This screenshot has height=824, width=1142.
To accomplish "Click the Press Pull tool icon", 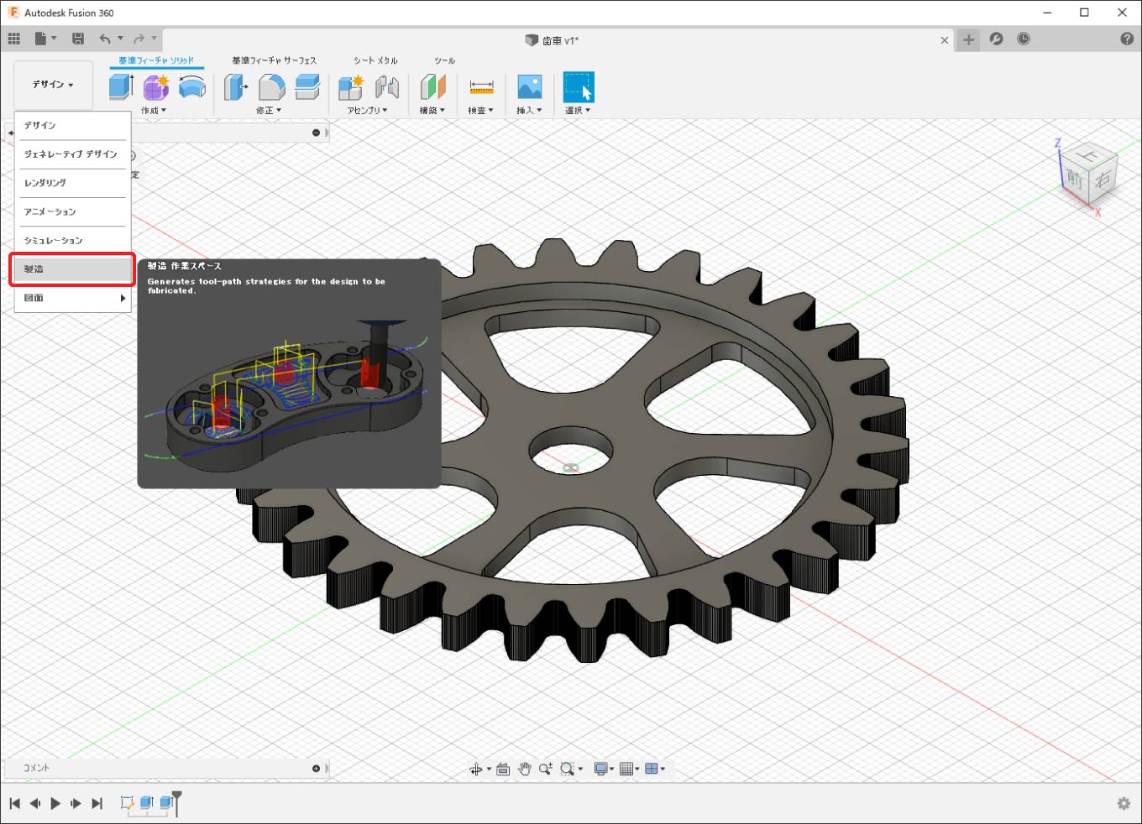I will coord(236,86).
